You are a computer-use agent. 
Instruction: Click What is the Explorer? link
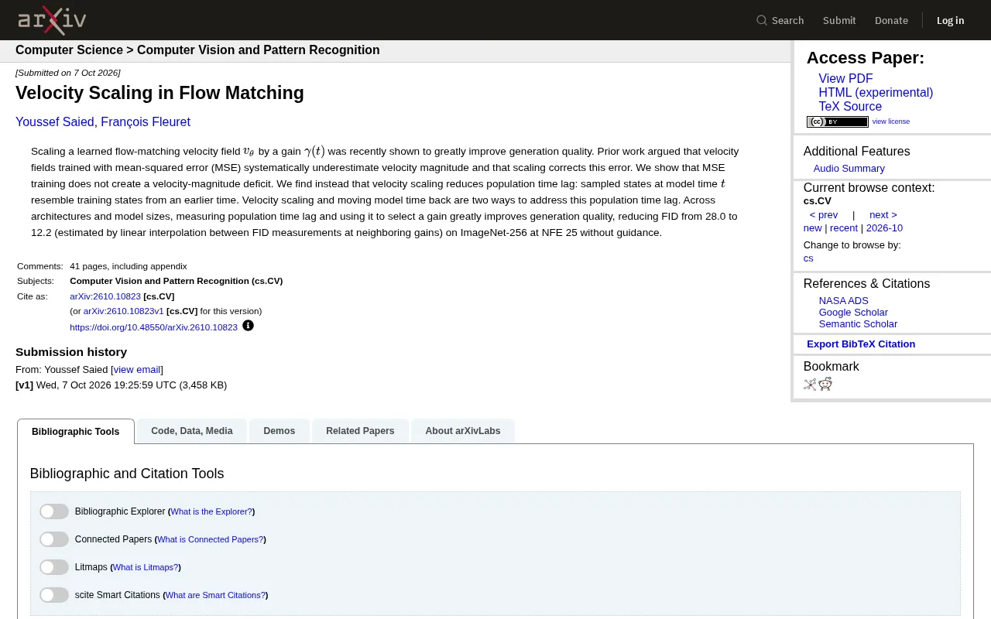pos(211,511)
